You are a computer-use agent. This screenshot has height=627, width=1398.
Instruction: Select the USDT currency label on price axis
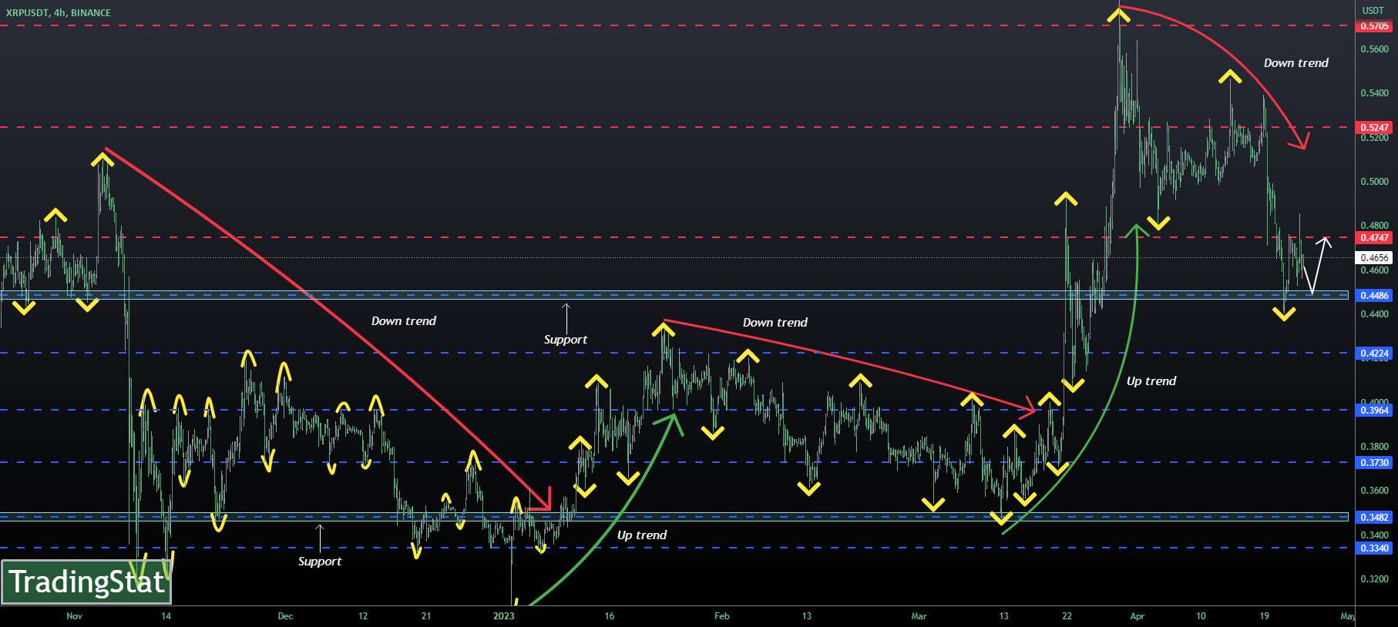1373,11
